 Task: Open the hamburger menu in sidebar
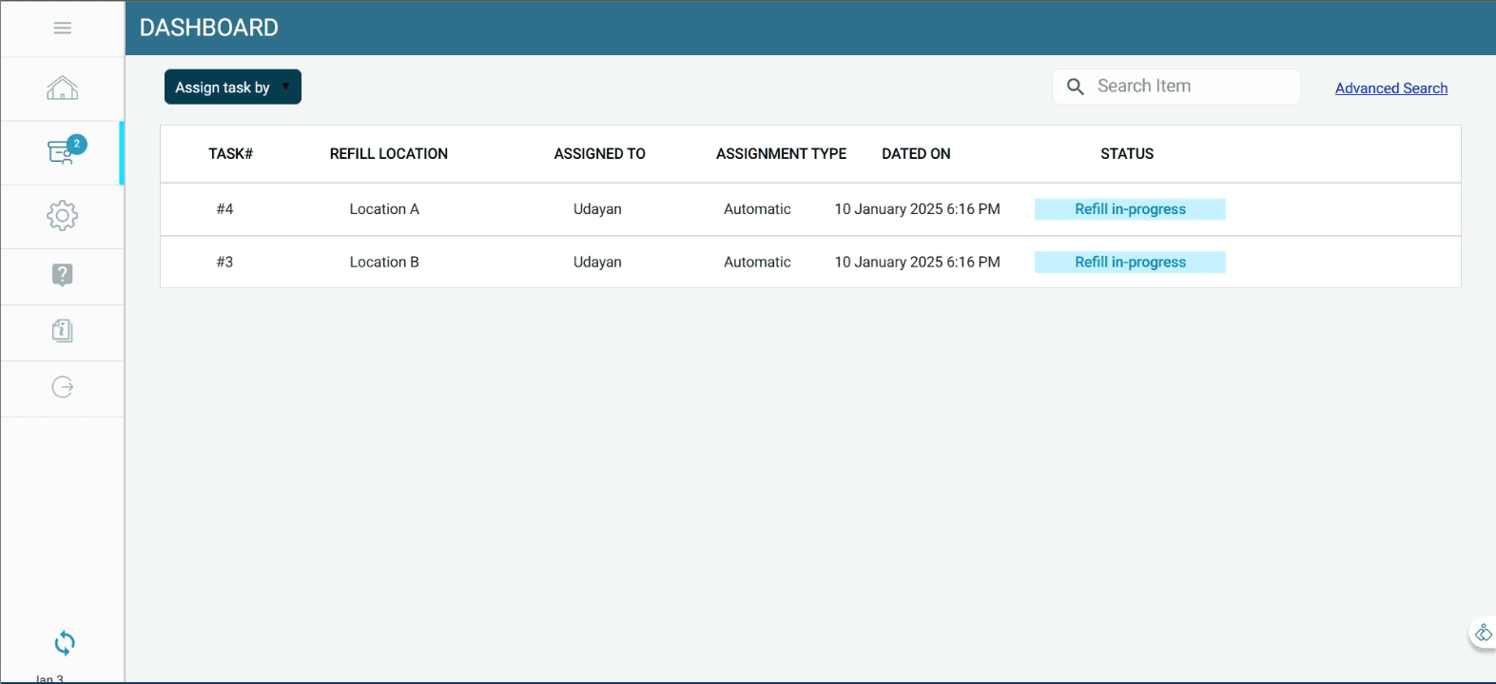click(63, 29)
